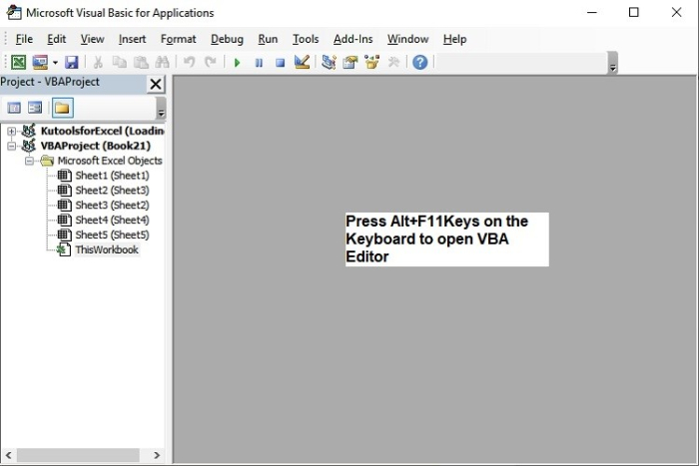Click the Break pause icon
Viewport: 699px width, 466px height.
click(x=259, y=63)
